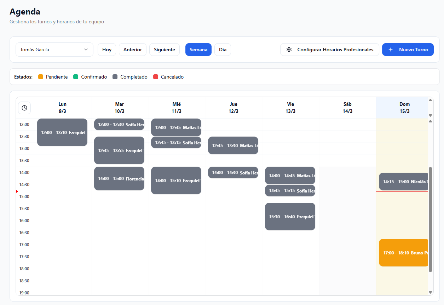Click the orange Pendiente status swatch
444x305 pixels.
(41, 77)
